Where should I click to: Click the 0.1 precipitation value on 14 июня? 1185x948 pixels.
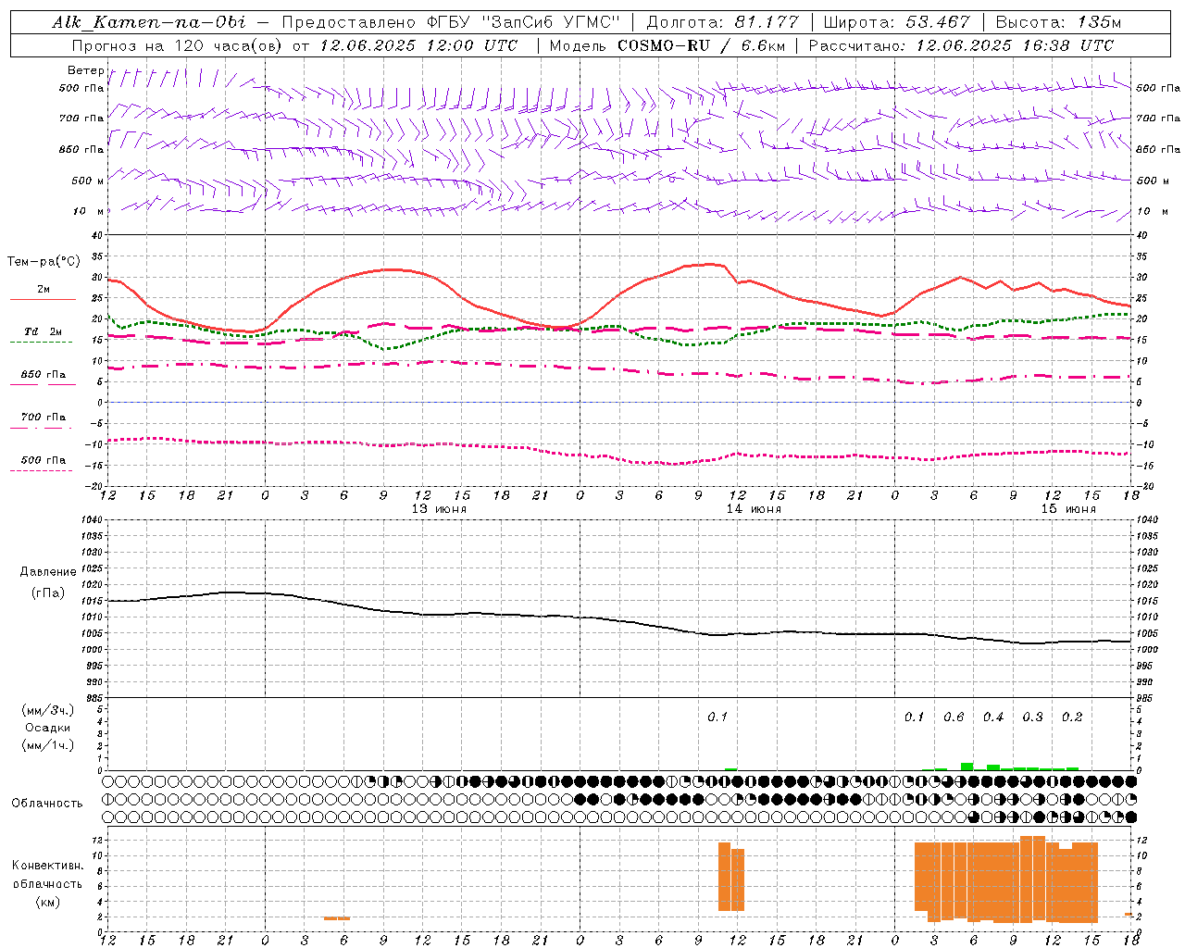coord(717,717)
